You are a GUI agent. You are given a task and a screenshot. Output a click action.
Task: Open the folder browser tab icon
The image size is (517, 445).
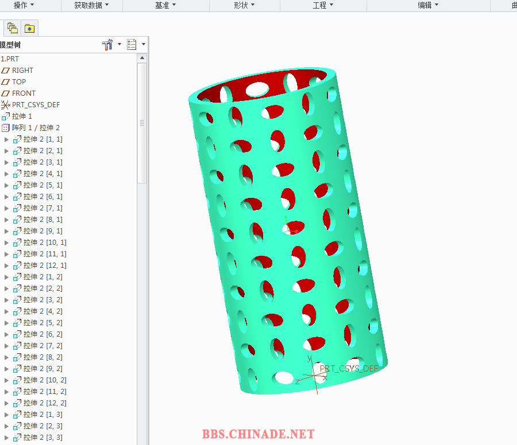click(x=12, y=28)
